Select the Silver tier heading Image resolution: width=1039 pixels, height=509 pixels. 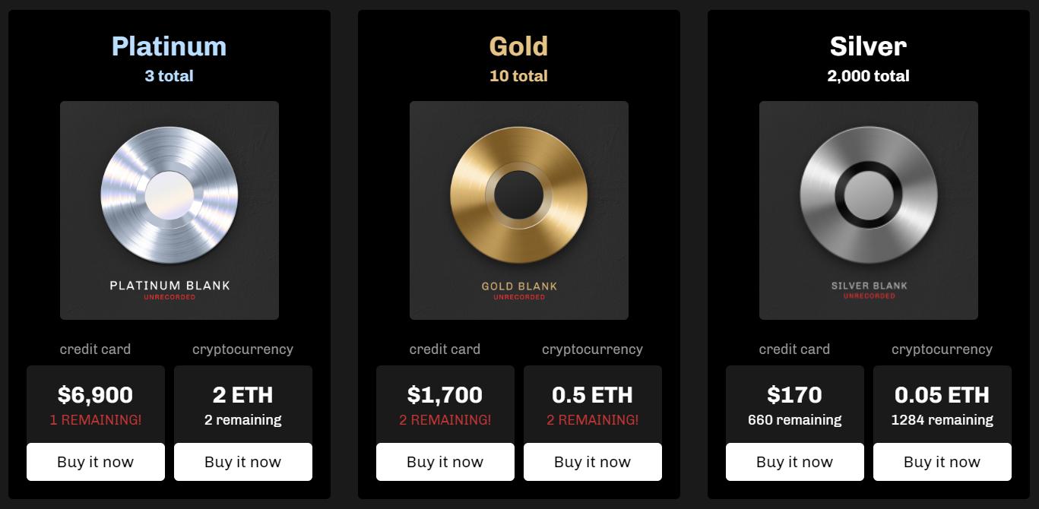coord(869,46)
